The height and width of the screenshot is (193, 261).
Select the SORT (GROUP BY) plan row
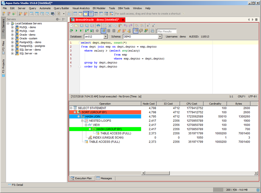click(x=105, y=112)
